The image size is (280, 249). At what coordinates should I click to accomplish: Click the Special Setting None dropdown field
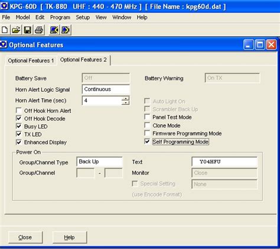(224, 184)
